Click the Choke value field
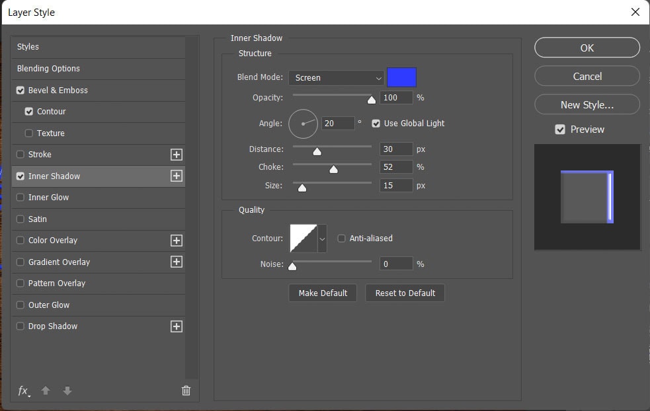Image resolution: width=650 pixels, height=411 pixels. 396,167
